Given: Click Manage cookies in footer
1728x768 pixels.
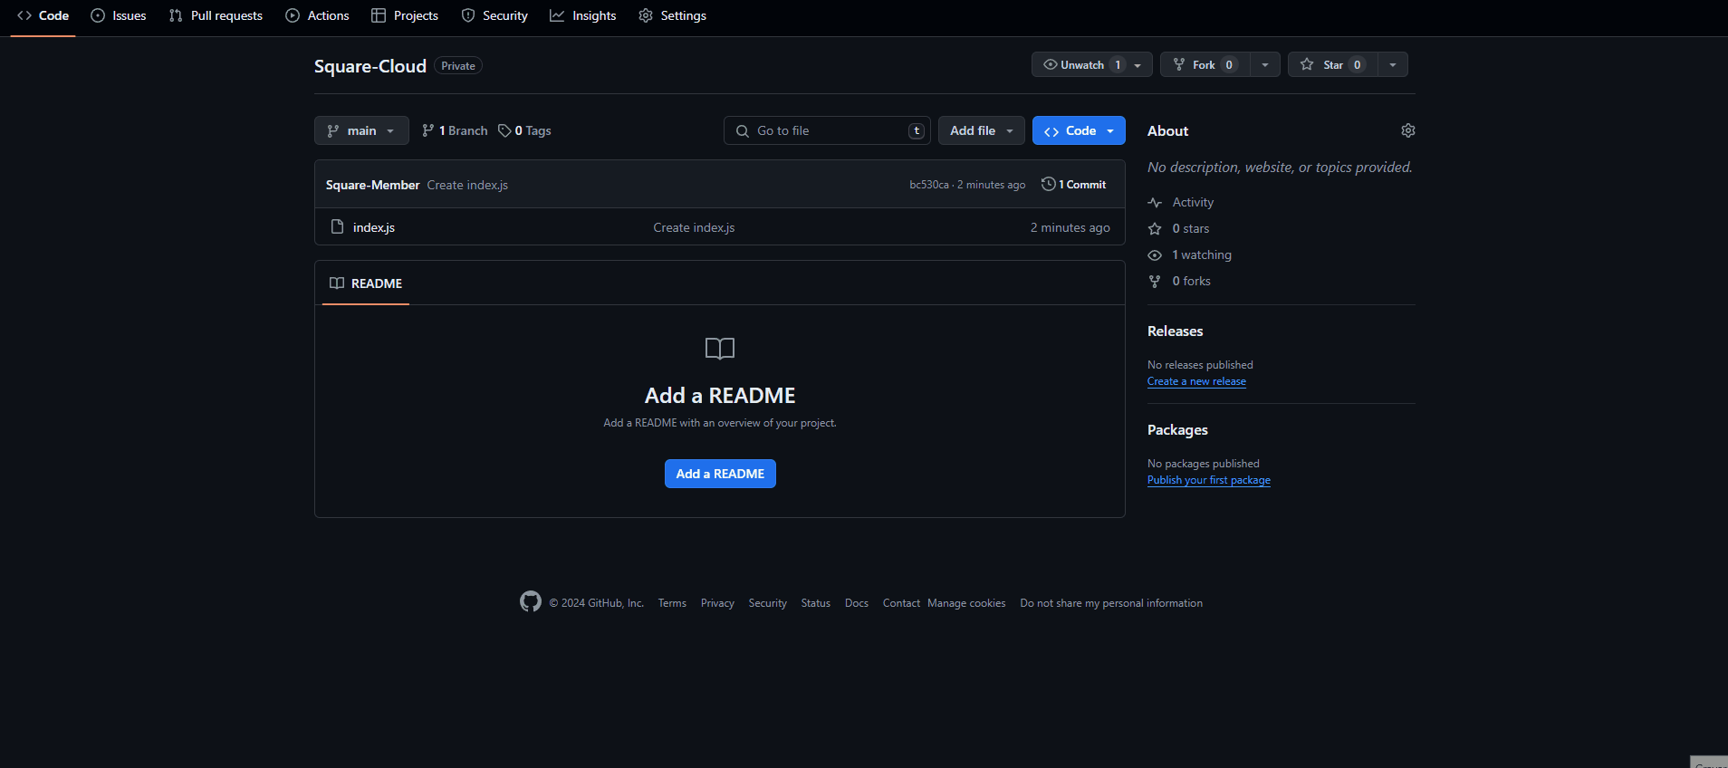Looking at the screenshot, I should [966, 603].
